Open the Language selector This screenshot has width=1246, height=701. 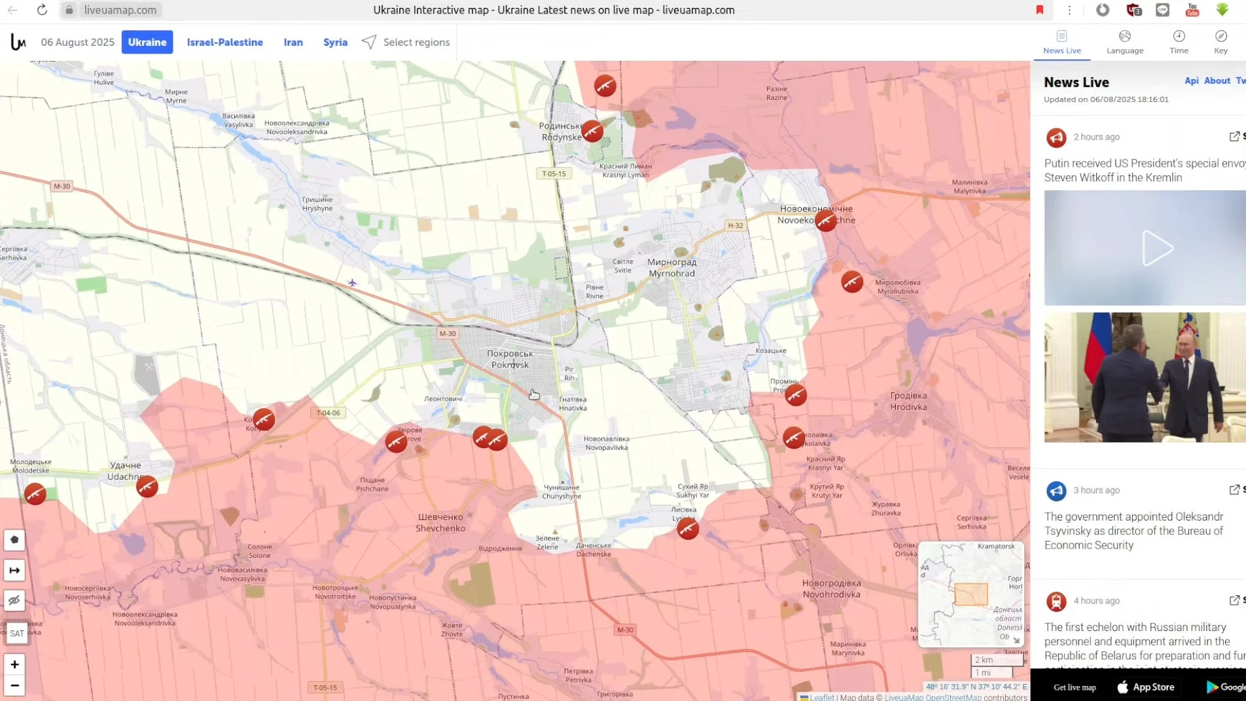[x=1125, y=41]
